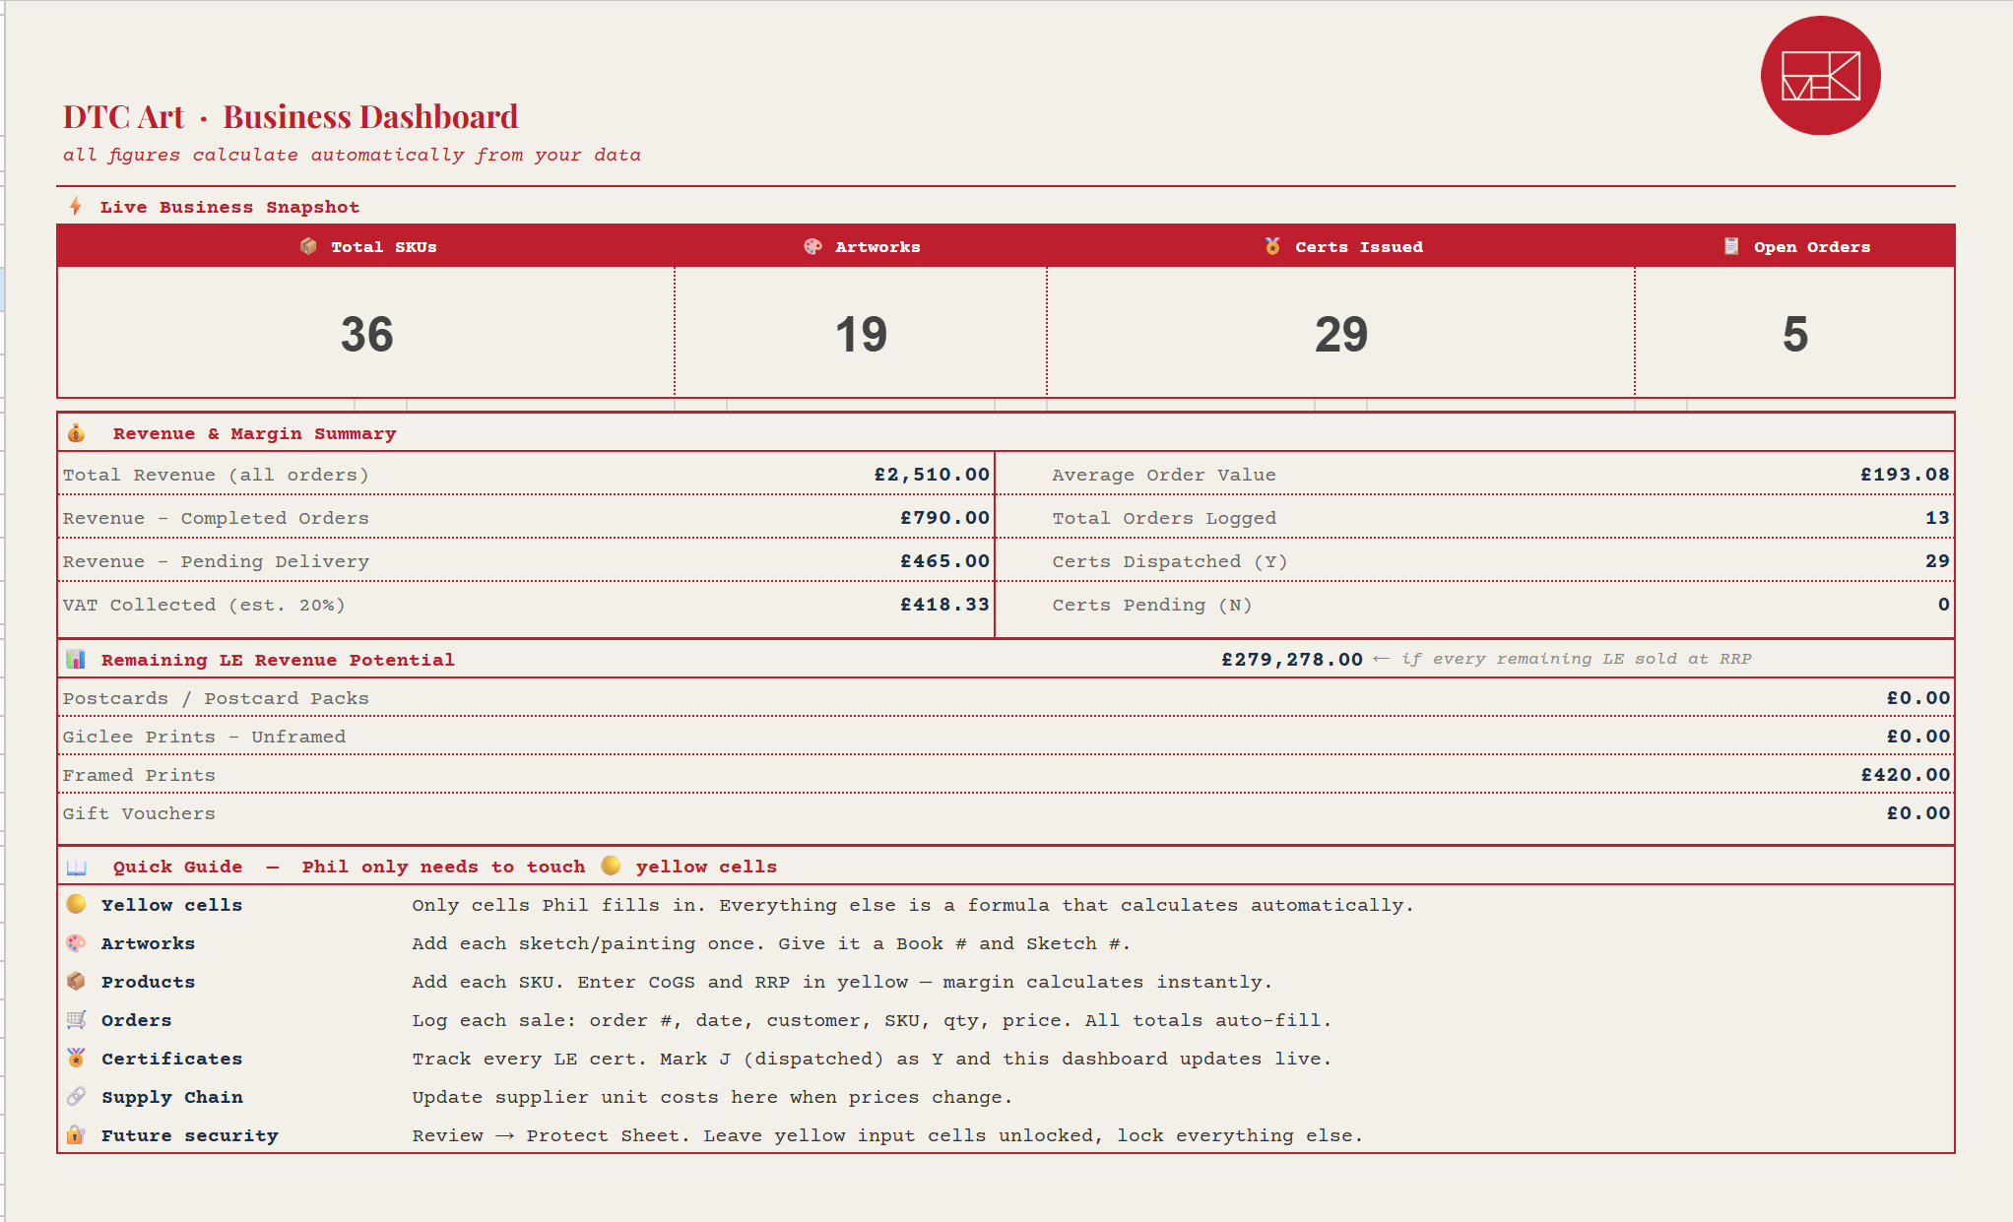
Task: Select the Total SKUs column header band
Action: pos(365,246)
